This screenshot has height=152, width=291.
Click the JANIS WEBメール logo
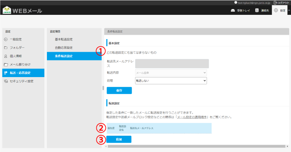tap(23, 10)
